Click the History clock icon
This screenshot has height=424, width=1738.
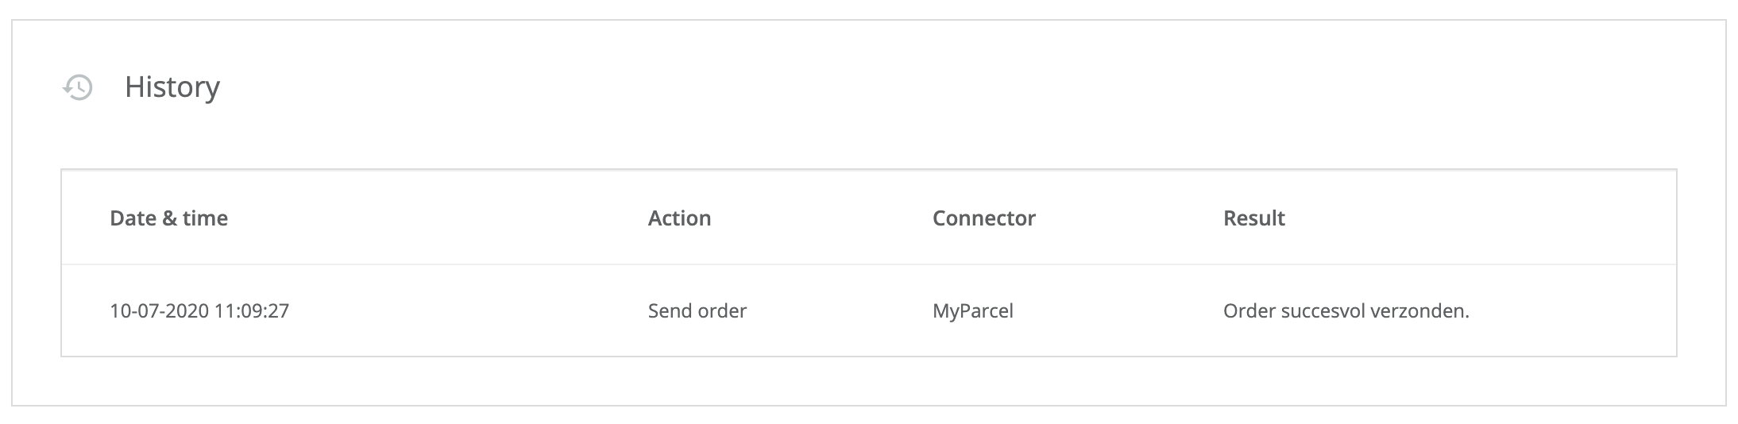(78, 87)
